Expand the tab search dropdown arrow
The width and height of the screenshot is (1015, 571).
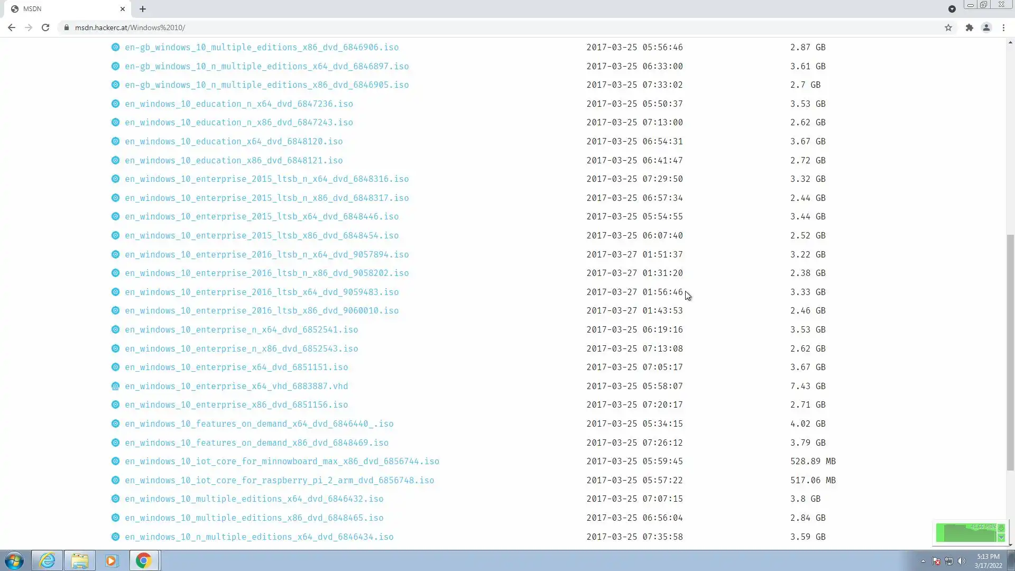point(952,9)
